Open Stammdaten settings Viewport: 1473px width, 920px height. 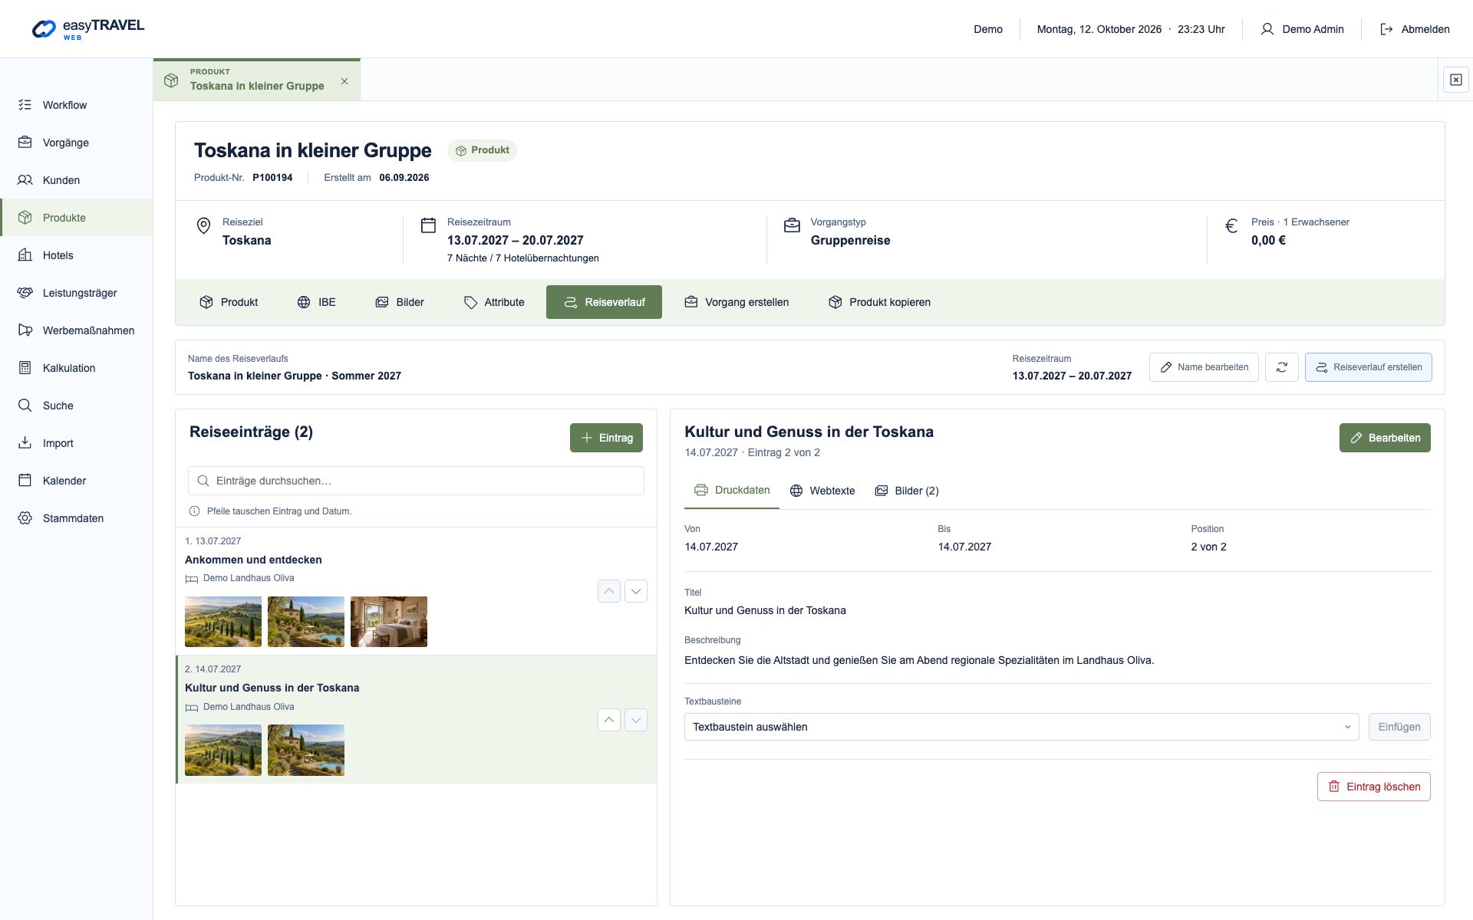pos(76,518)
